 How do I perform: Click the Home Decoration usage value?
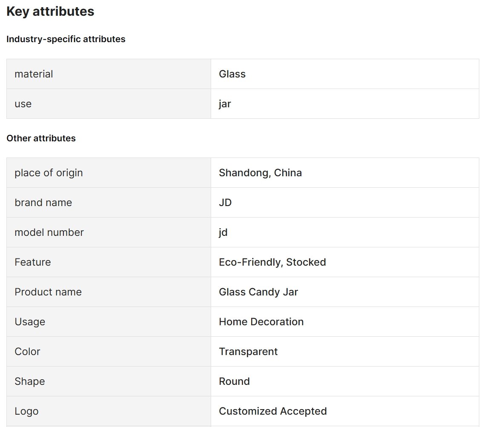pos(261,322)
